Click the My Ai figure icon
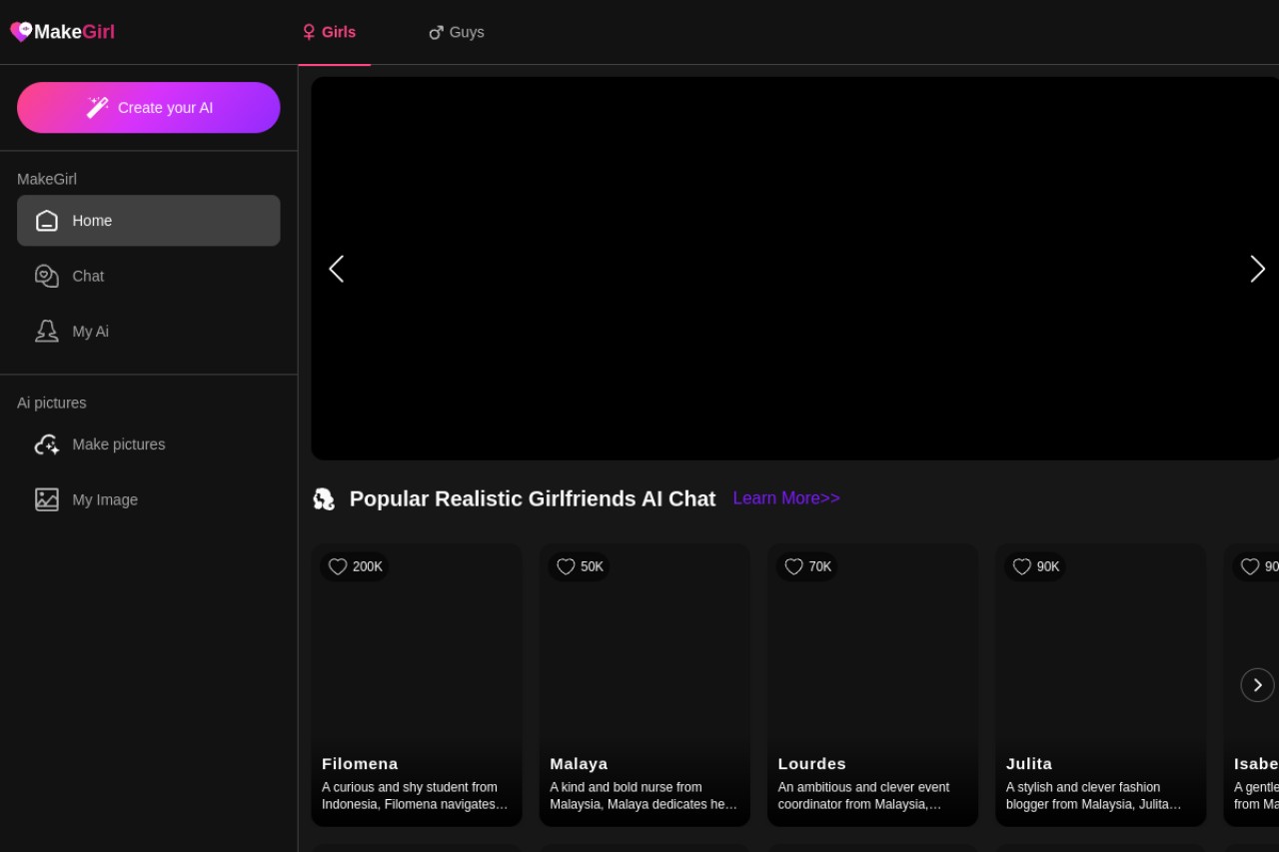The width and height of the screenshot is (1279, 852). 47,331
